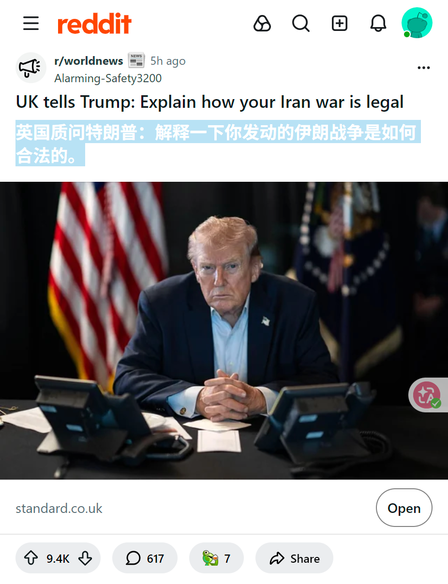Toggle the translation extension floating button
The width and height of the screenshot is (448, 584).
click(x=428, y=394)
